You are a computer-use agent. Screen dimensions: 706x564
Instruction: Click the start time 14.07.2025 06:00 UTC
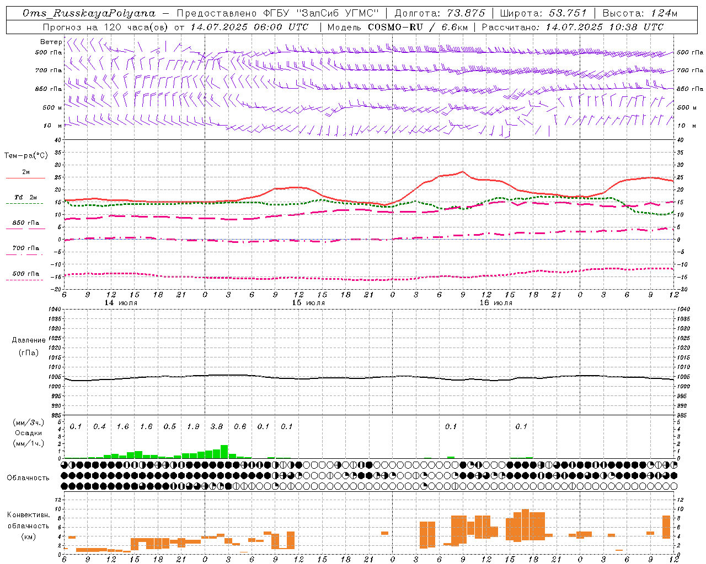[249, 27]
